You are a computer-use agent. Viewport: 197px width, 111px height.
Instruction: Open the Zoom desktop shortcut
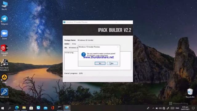coord(4,35)
